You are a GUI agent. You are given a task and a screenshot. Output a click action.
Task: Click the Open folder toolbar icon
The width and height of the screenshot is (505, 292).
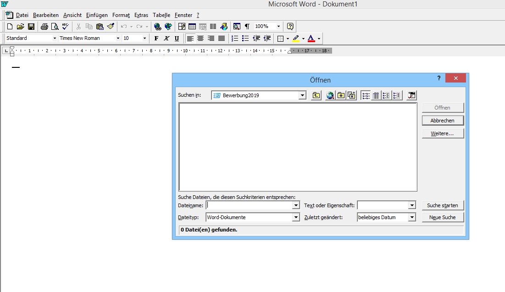pos(20,27)
